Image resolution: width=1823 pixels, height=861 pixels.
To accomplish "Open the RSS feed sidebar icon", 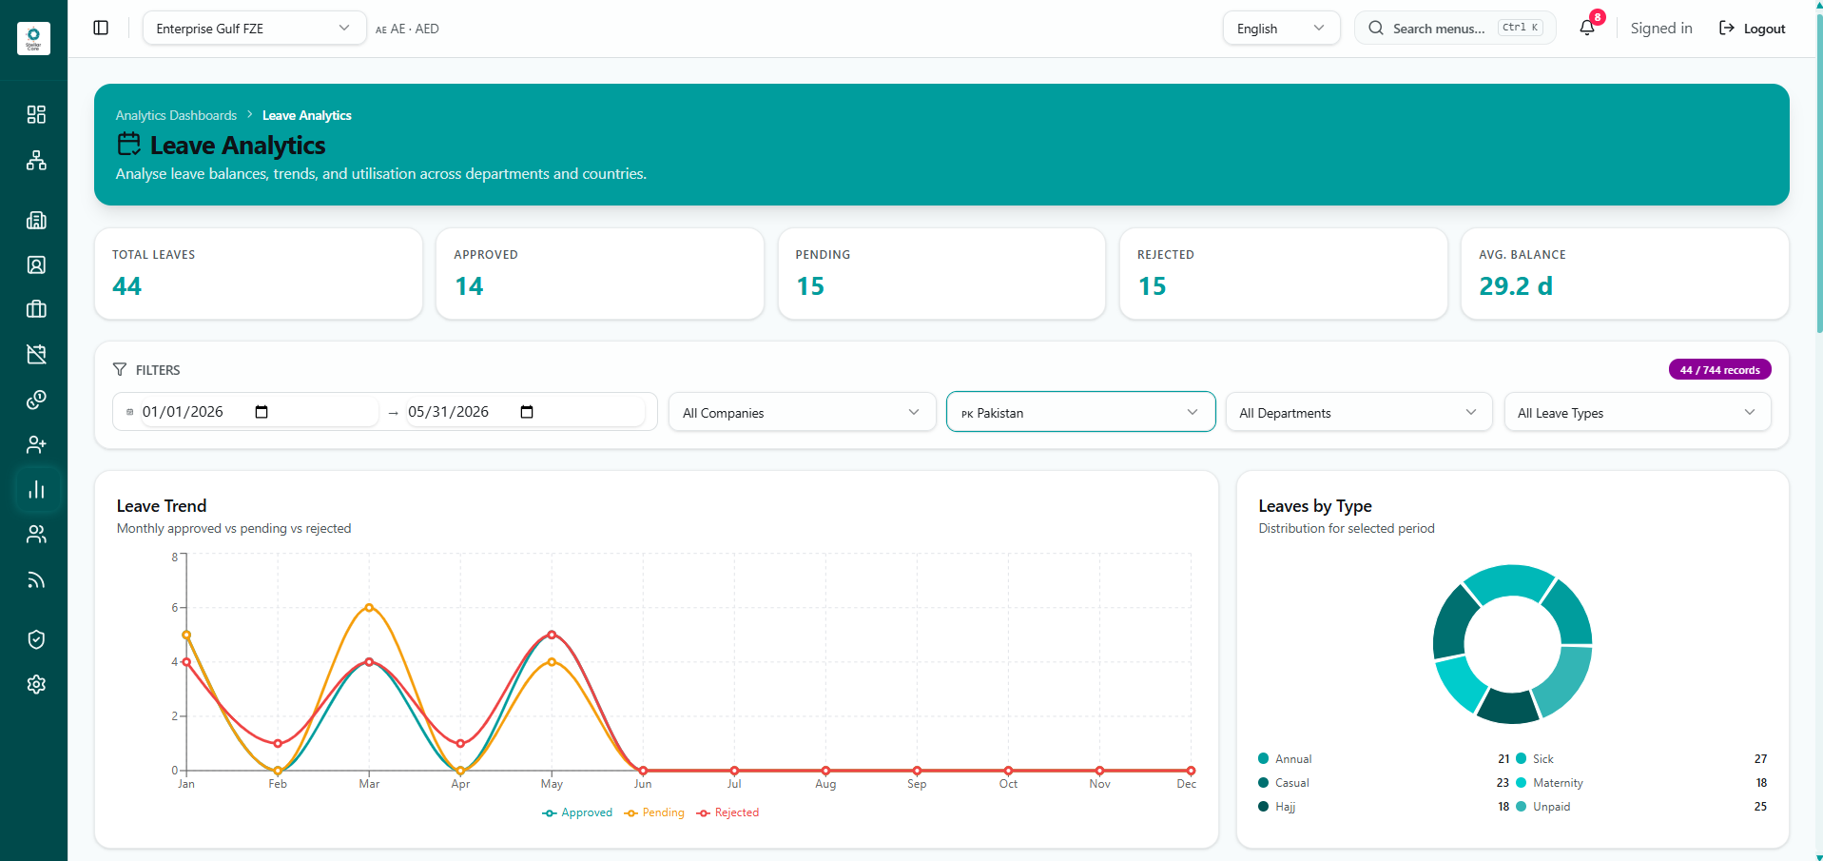I will click(36, 579).
